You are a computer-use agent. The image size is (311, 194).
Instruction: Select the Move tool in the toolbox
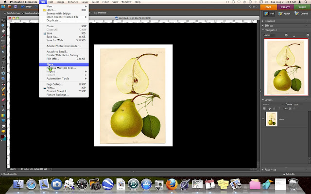(x=3, y=20)
